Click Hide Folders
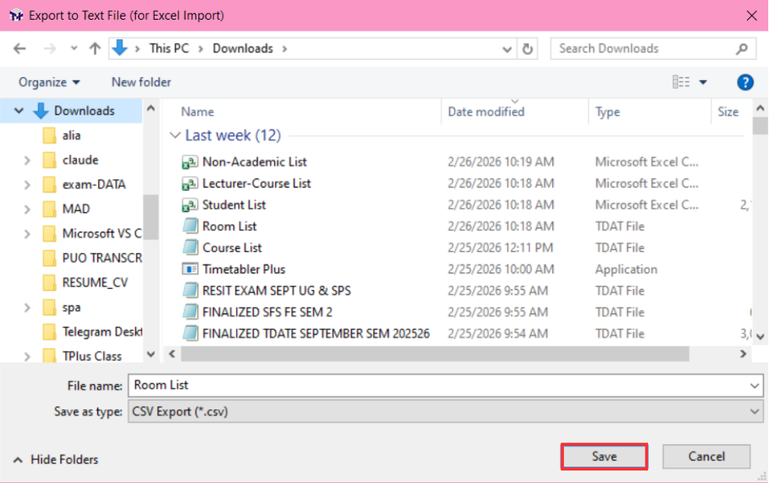This screenshot has width=769, height=483. pos(56,459)
